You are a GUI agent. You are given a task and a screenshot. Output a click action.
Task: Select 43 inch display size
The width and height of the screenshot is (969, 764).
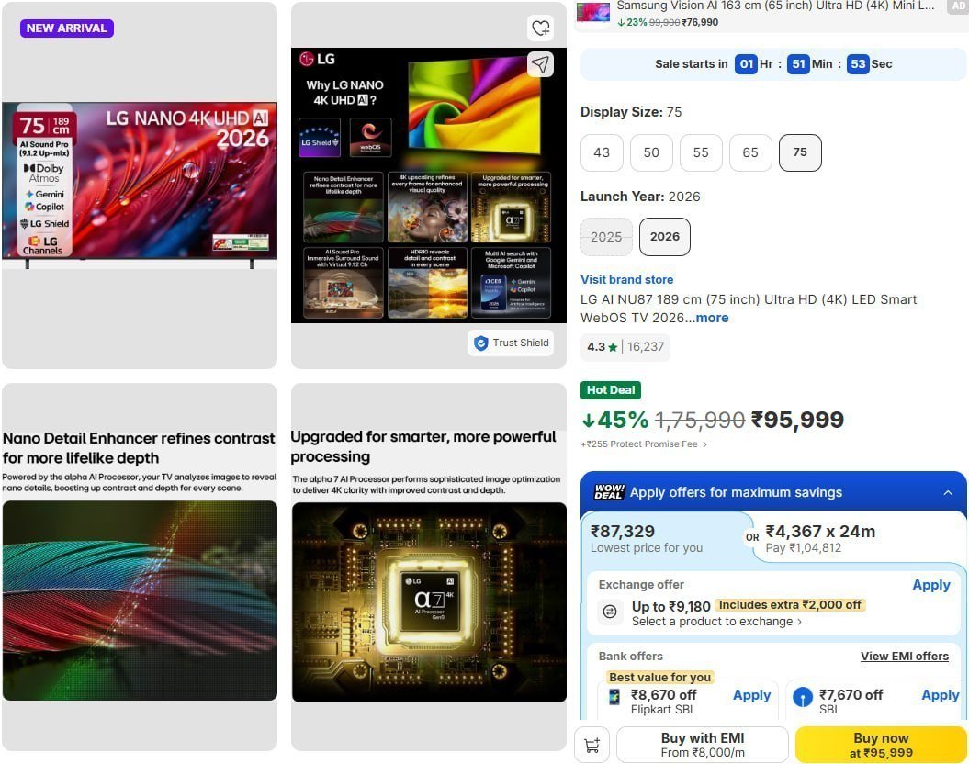click(x=602, y=152)
